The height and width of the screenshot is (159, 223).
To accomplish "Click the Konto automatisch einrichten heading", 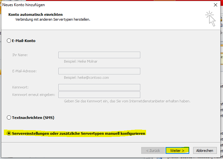I will (x=36, y=15).
